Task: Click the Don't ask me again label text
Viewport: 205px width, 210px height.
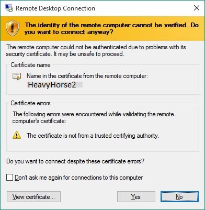Action: (x=78, y=178)
